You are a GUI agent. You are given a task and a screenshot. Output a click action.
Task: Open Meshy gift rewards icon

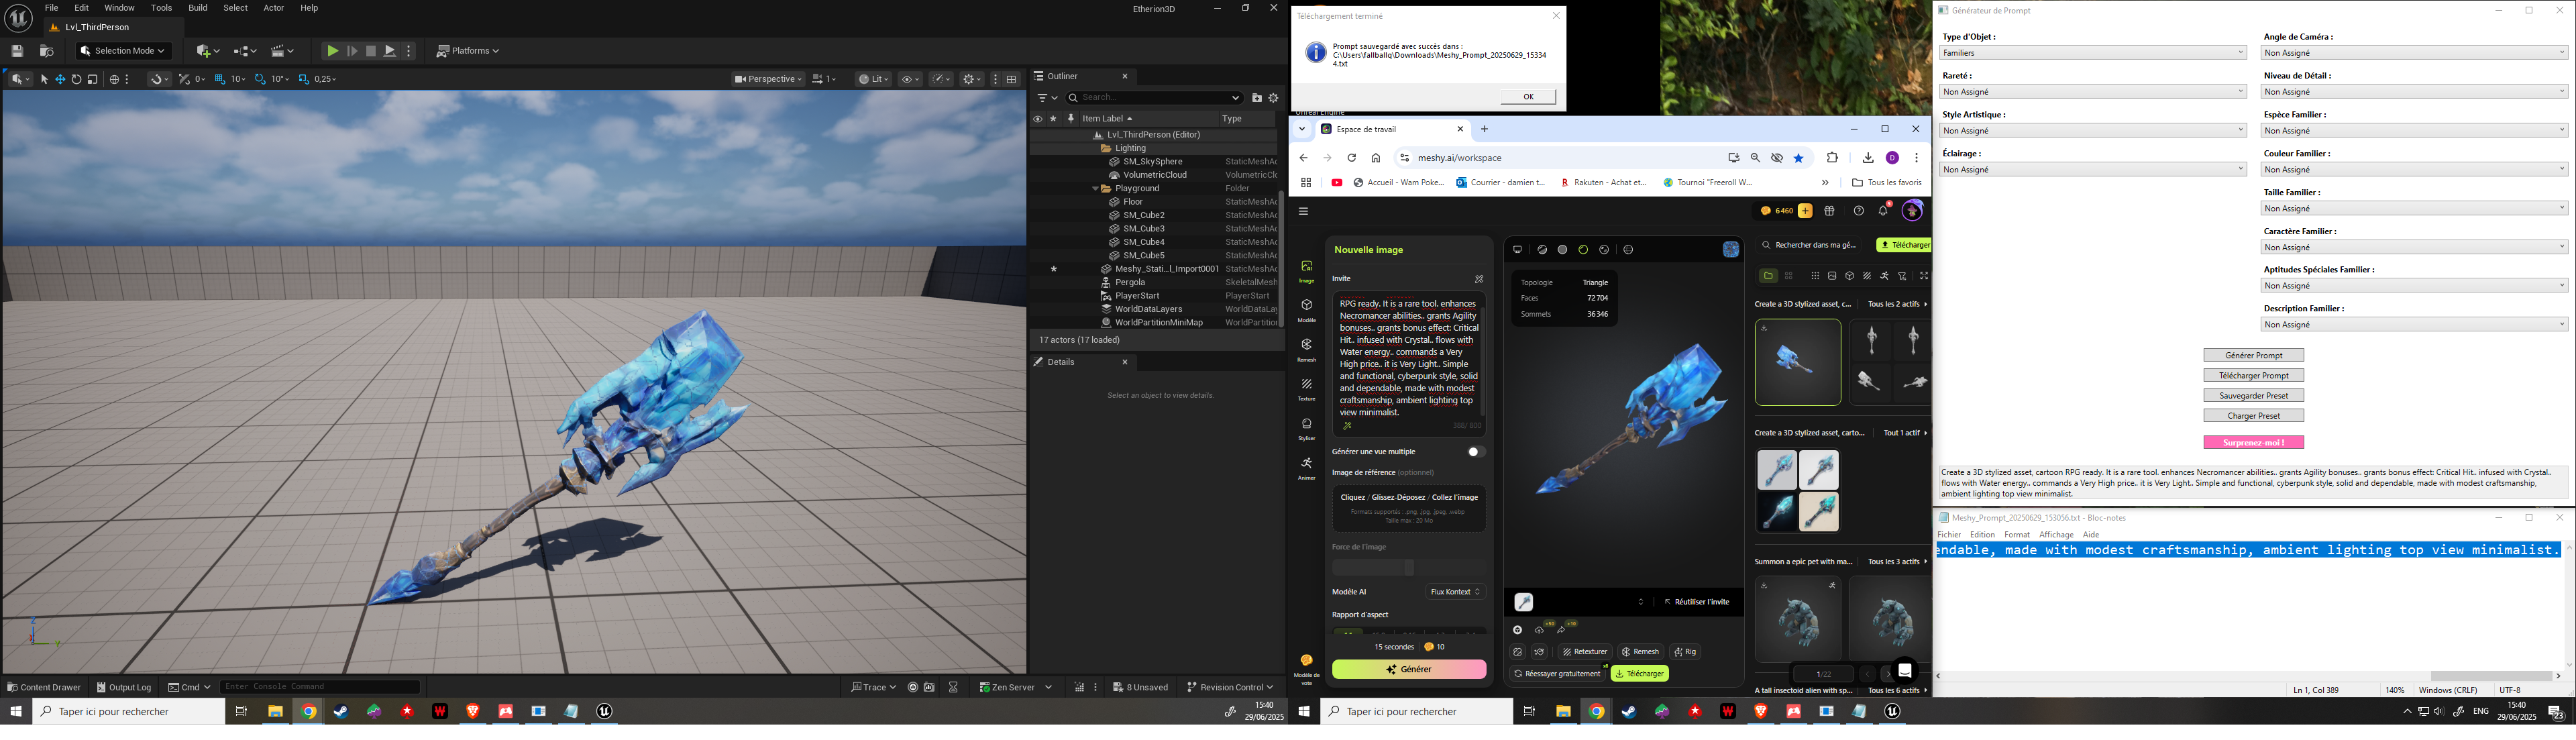[1830, 211]
